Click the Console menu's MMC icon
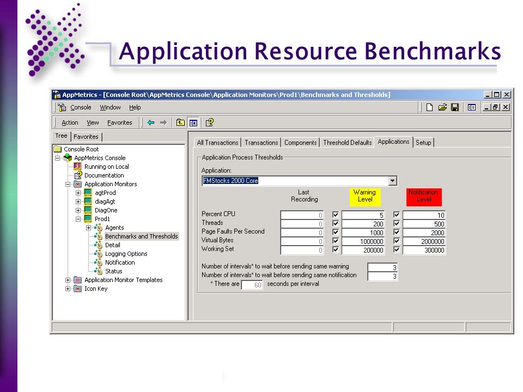The height and width of the screenshot is (392, 523). 62,107
